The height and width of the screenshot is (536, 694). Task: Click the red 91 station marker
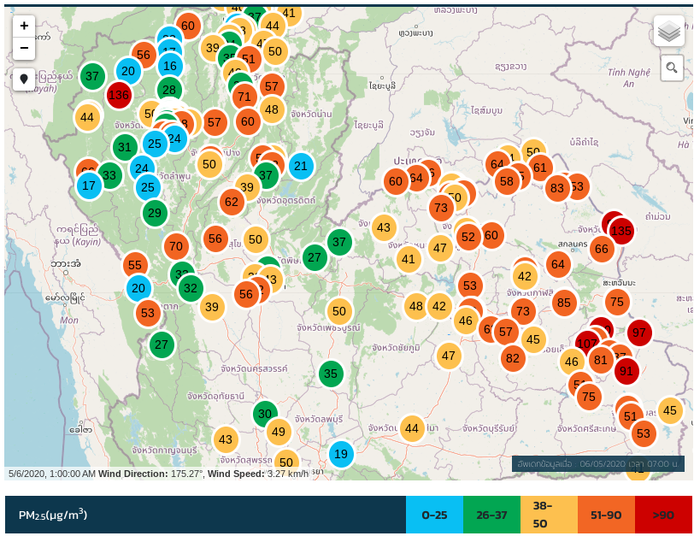tap(626, 371)
